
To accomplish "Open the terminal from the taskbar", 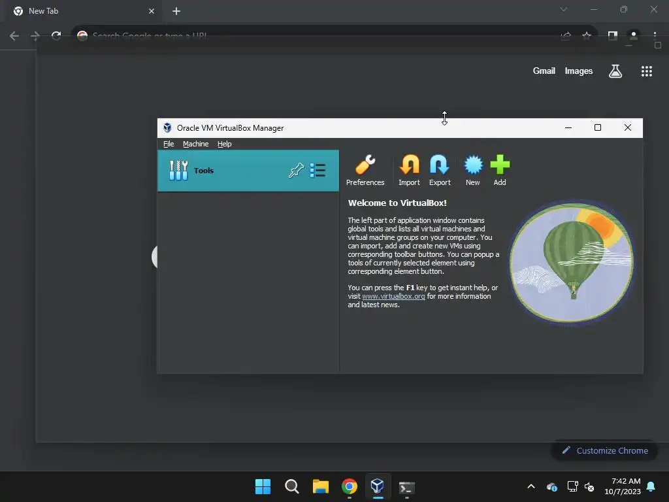I will pos(406,487).
